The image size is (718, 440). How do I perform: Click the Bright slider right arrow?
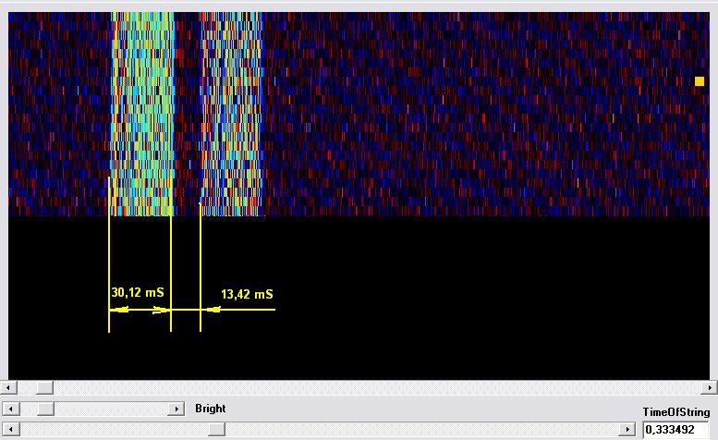pos(176,409)
